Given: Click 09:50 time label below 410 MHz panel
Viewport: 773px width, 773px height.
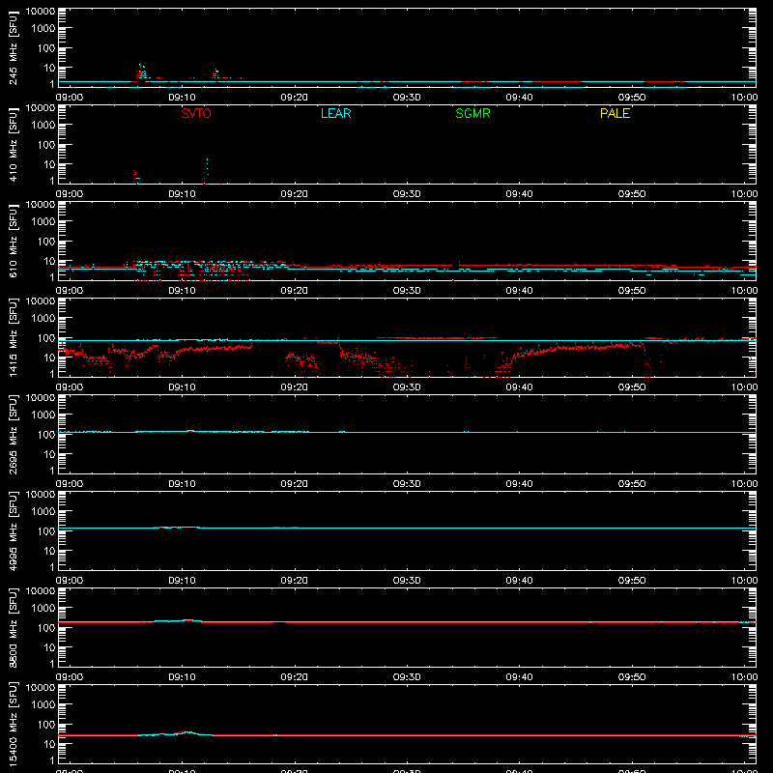Looking at the screenshot, I should pyautogui.click(x=632, y=194).
